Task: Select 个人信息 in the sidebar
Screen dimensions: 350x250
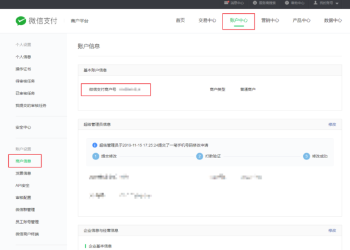Action: pyautogui.click(x=23, y=57)
